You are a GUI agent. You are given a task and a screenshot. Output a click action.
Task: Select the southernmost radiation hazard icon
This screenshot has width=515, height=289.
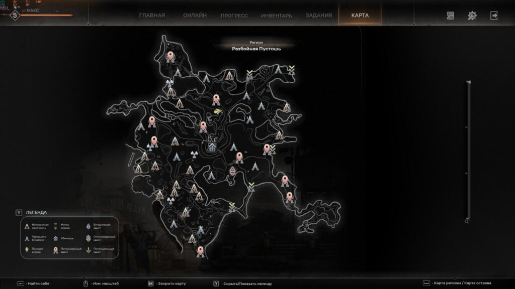pos(170,200)
